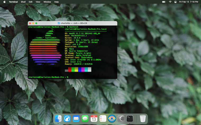
Task: Open the Trash in the Dock
Action: pyautogui.click(x=143, y=119)
